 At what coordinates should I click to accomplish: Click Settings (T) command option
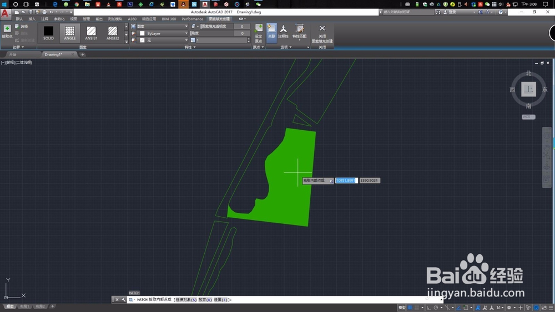(221, 300)
